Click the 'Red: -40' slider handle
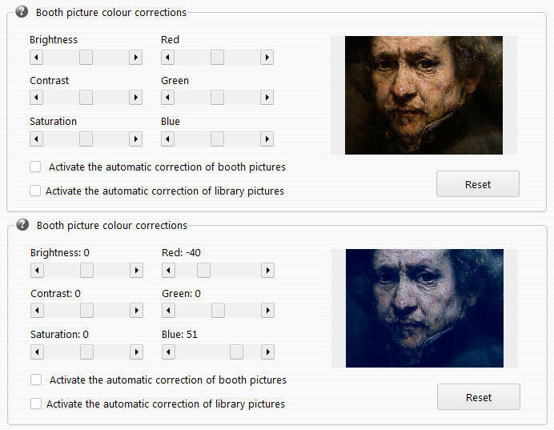This screenshot has width=554, height=430. click(x=203, y=269)
